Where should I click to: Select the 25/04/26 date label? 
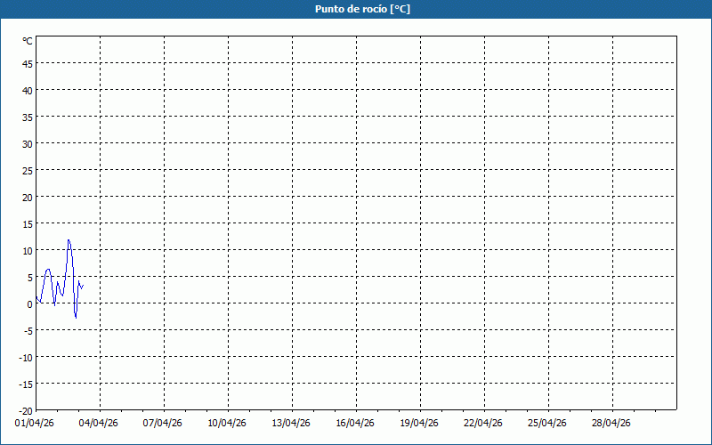[548, 424]
